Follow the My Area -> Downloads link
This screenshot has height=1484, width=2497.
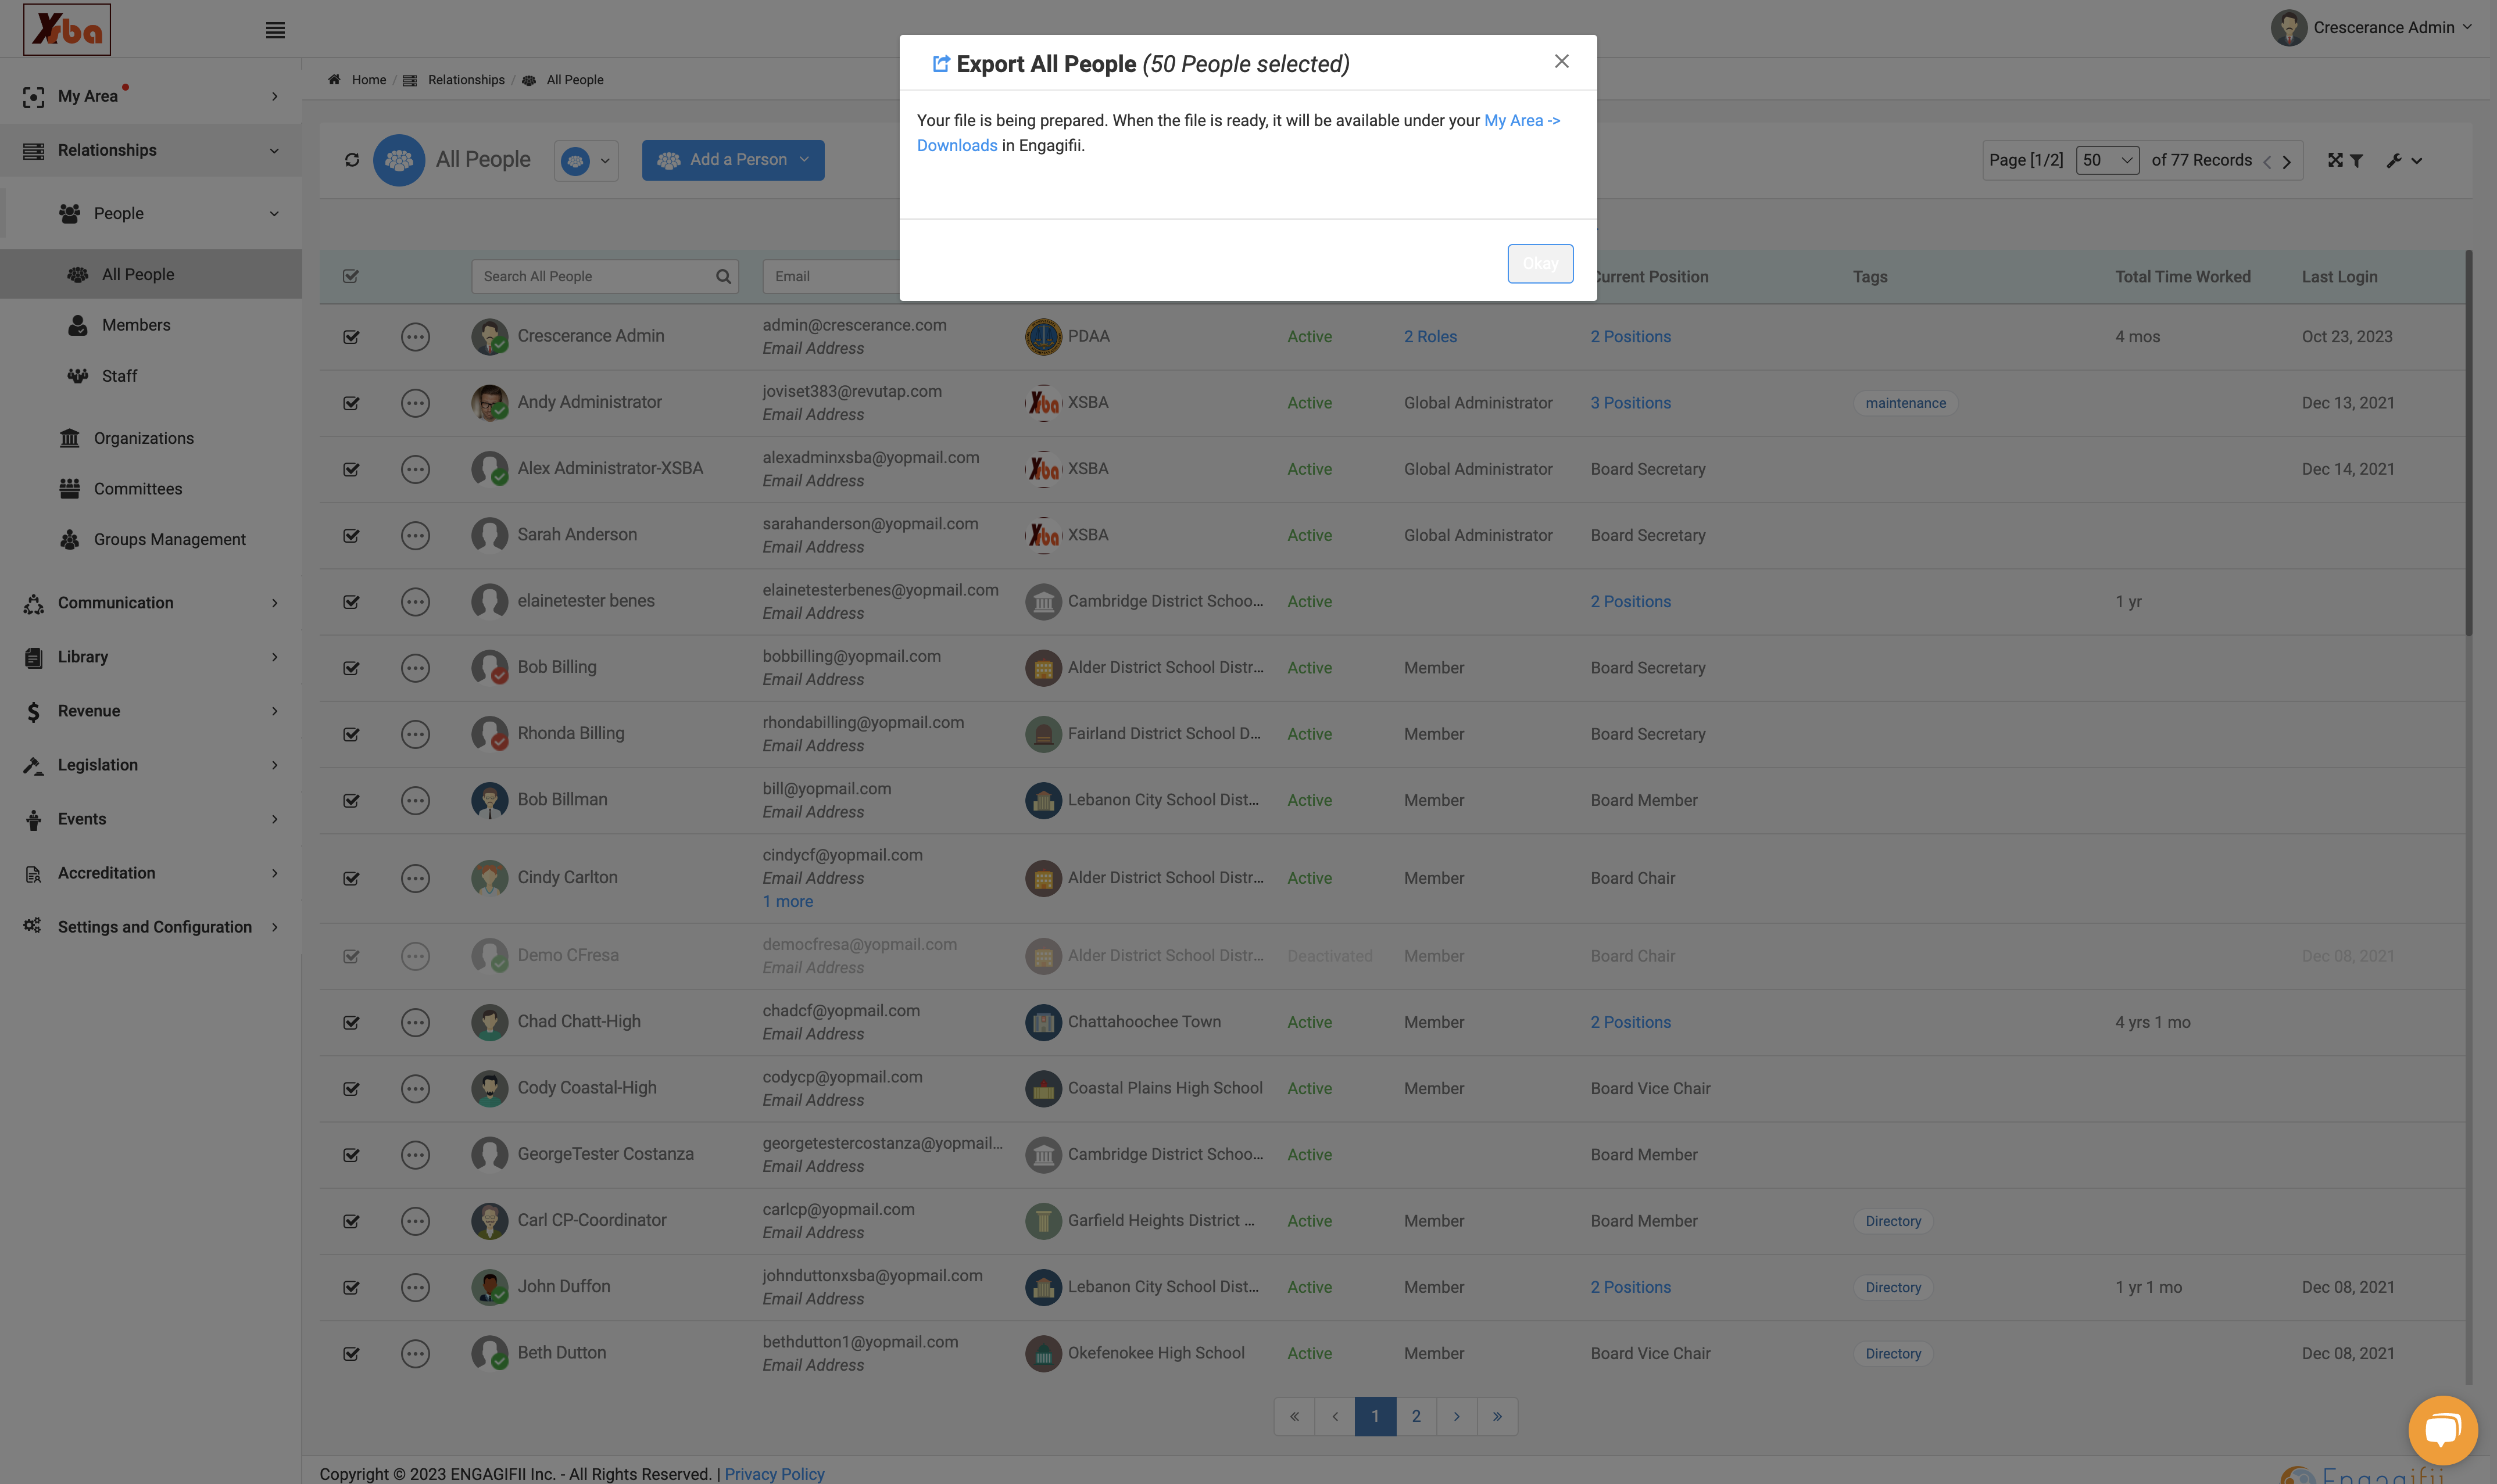pos(1521,121)
